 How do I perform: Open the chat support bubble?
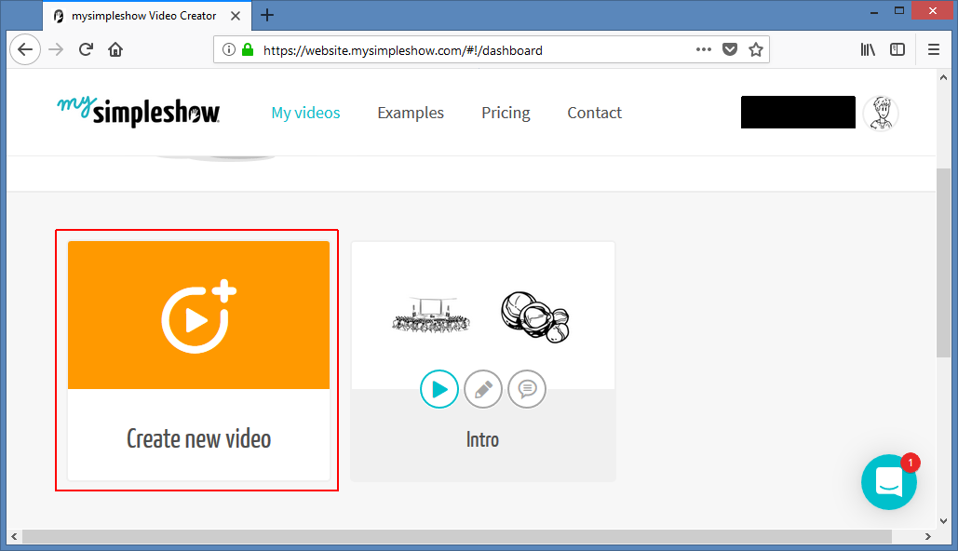click(889, 481)
